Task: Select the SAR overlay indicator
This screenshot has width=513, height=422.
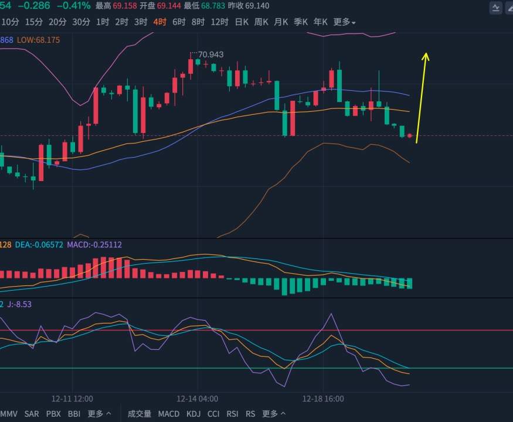Action: point(32,414)
